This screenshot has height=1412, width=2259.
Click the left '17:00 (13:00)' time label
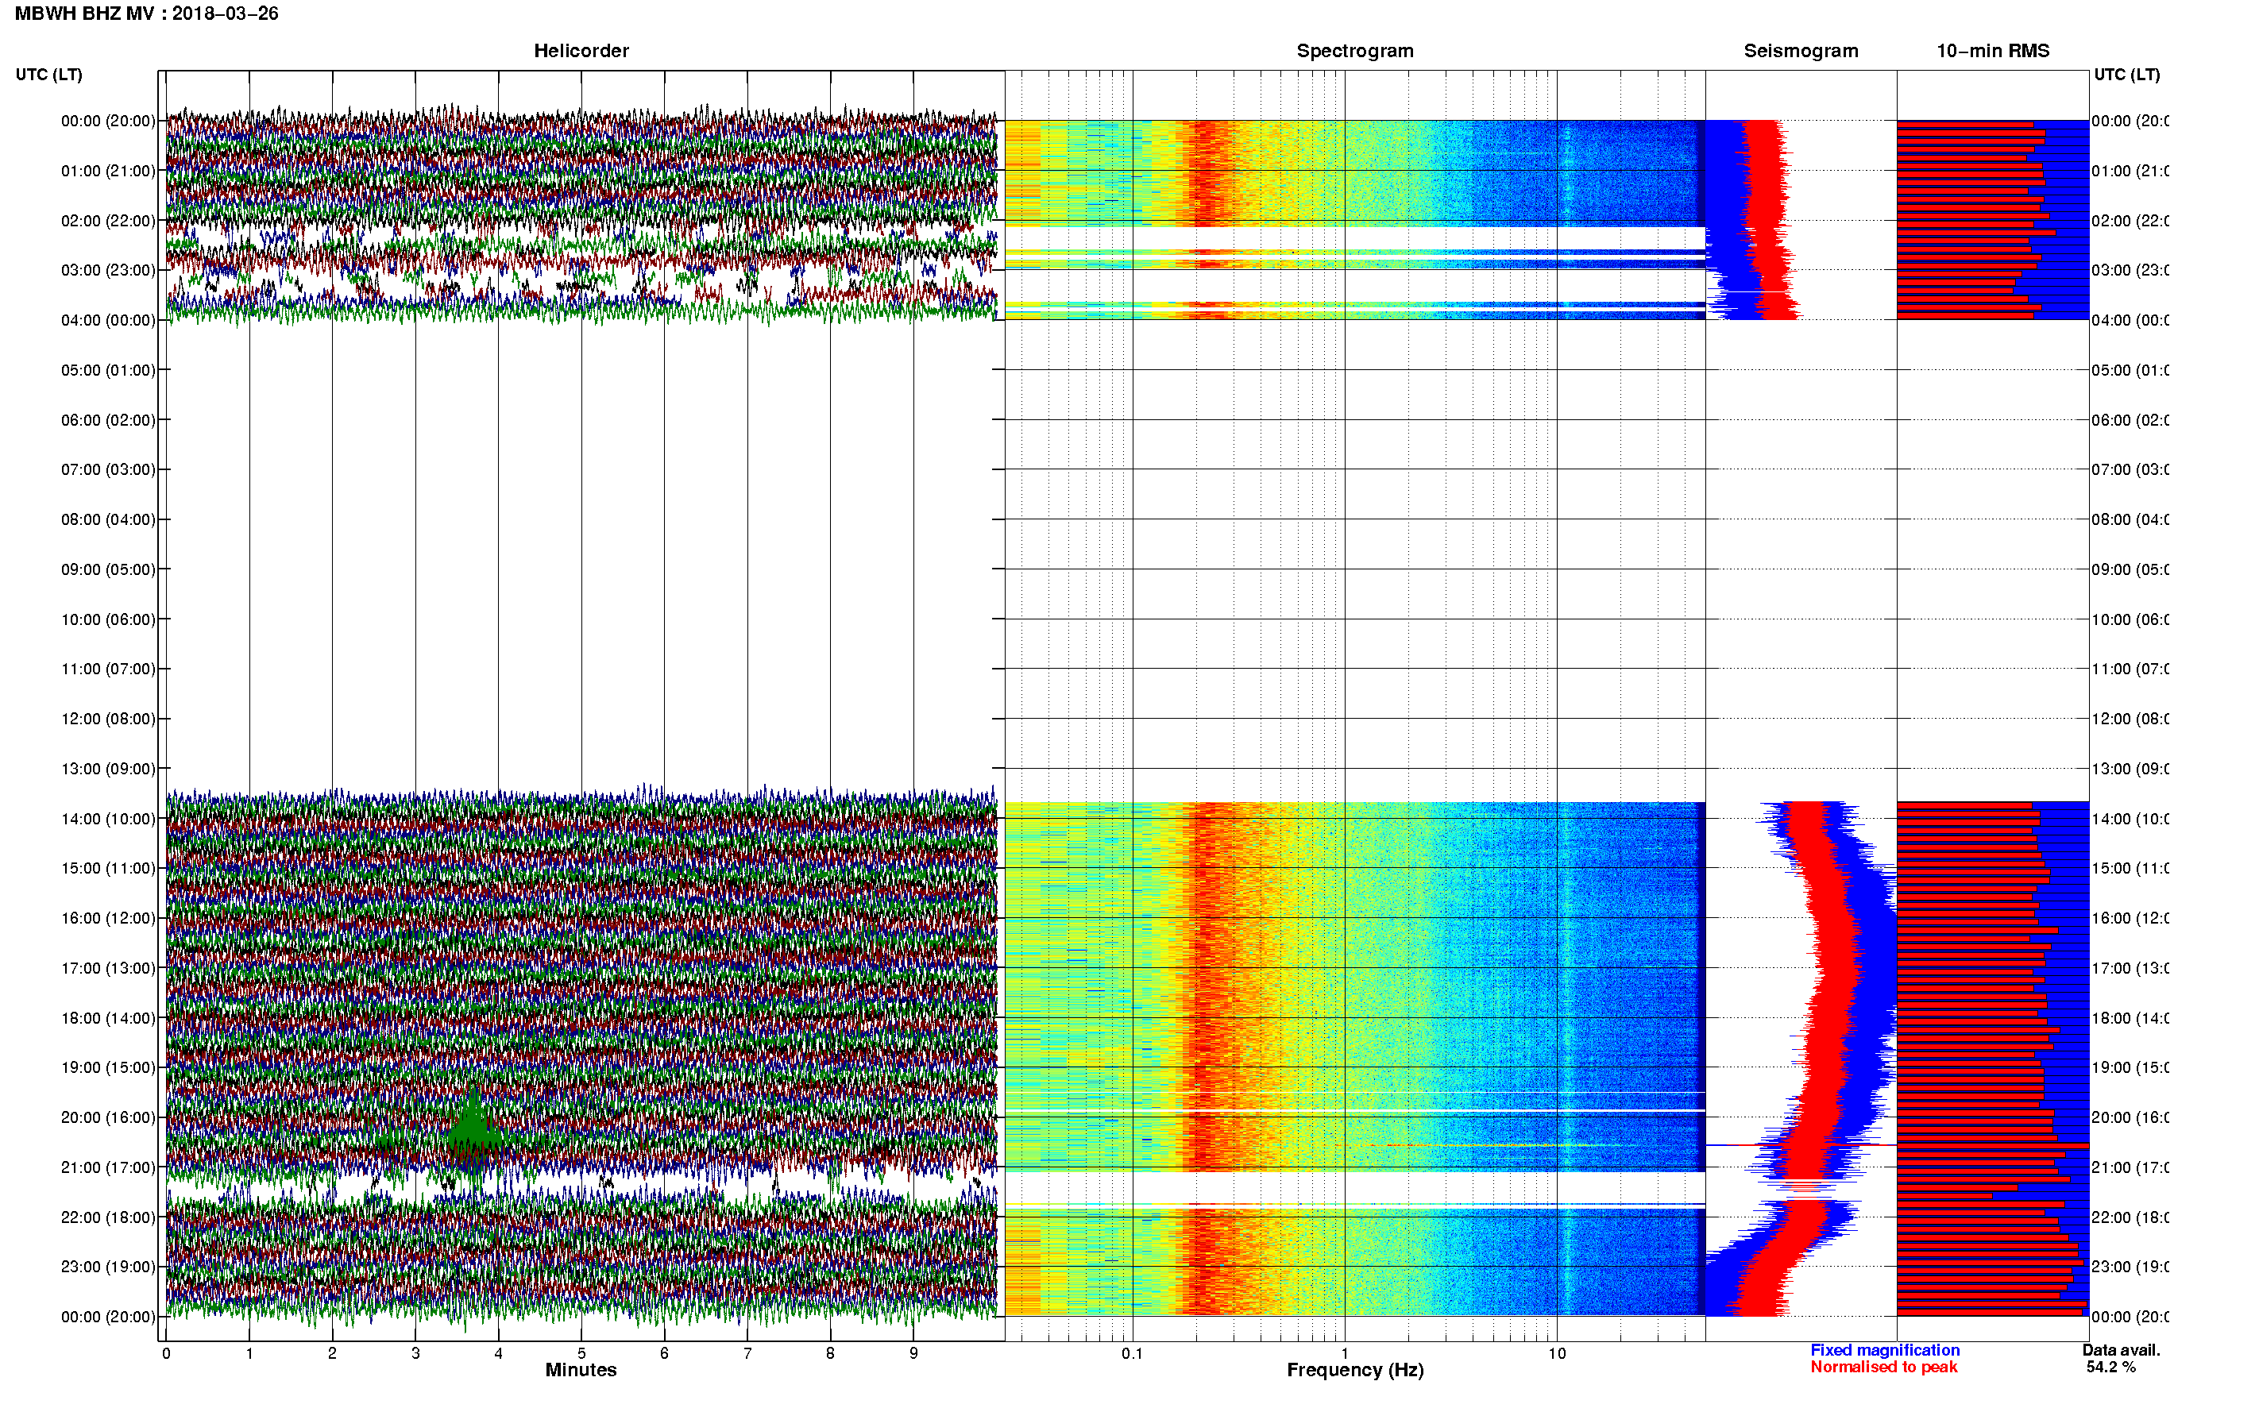(108, 968)
